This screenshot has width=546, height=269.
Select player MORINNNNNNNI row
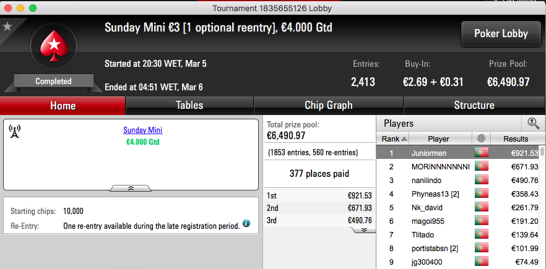coord(458,167)
